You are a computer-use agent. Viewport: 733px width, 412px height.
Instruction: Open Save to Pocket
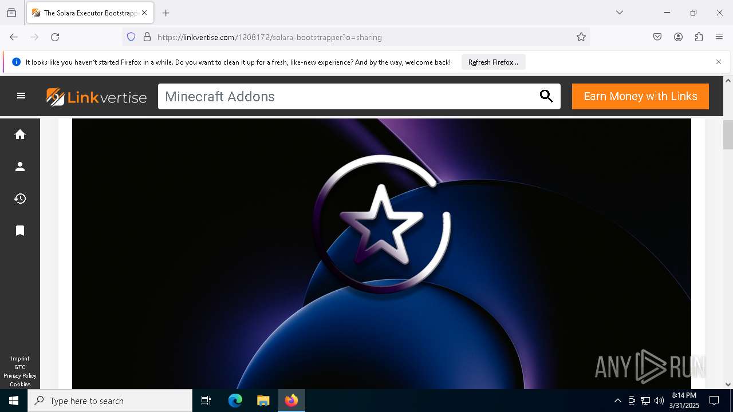tap(657, 37)
